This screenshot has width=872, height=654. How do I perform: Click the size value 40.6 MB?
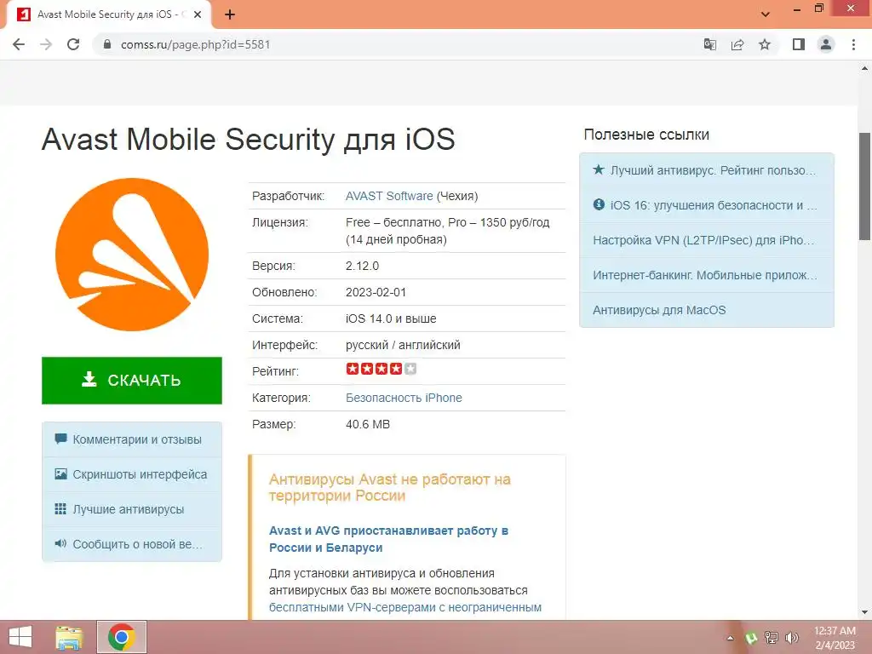[368, 424]
